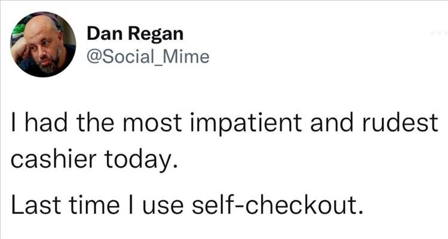448x239 pixels.
Task: Click the first name "Dan" in the header
Action: pyautogui.click(x=105, y=33)
